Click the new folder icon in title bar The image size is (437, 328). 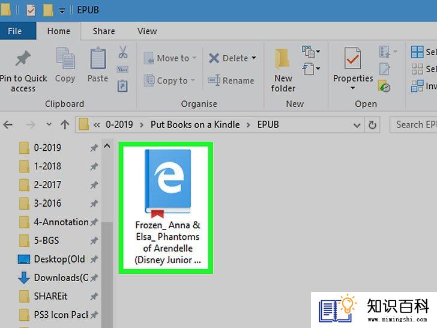48,10
